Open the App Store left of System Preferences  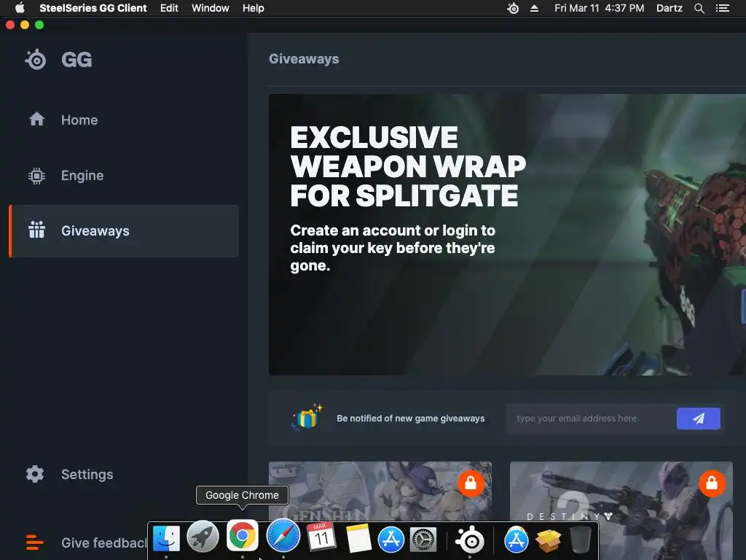tap(391, 540)
